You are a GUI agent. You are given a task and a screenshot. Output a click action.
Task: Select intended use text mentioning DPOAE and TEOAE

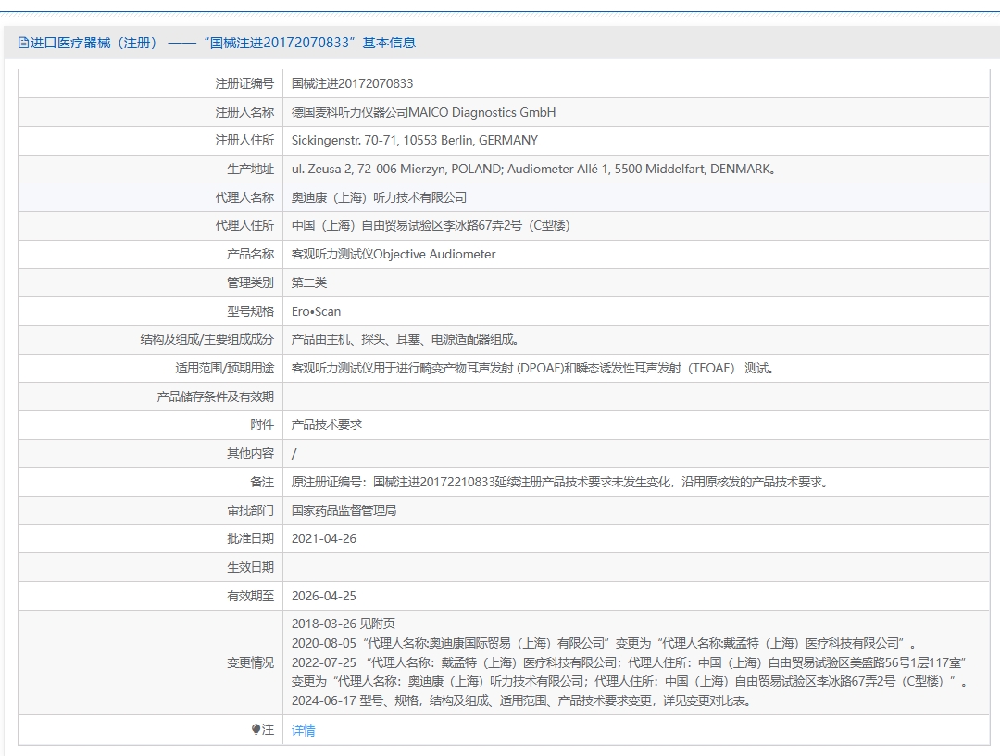coord(532,368)
